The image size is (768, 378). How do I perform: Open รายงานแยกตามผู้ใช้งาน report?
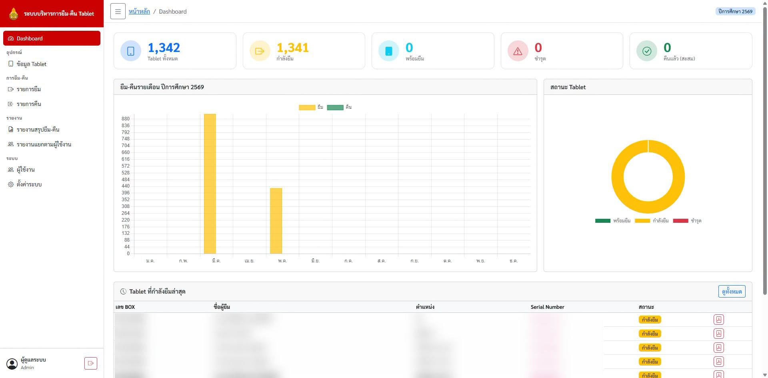[52, 144]
